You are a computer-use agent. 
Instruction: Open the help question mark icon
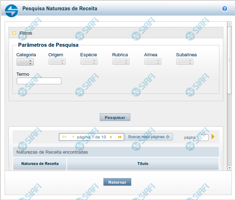(224, 8)
